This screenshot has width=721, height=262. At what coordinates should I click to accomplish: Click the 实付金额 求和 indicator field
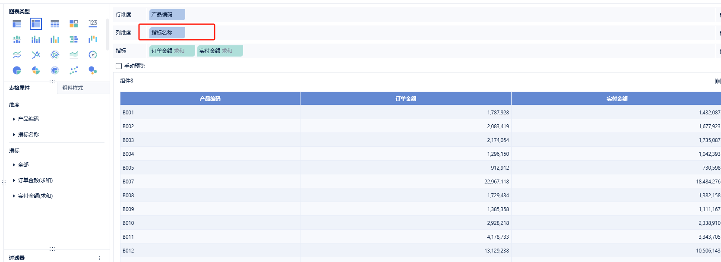[x=220, y=51]
